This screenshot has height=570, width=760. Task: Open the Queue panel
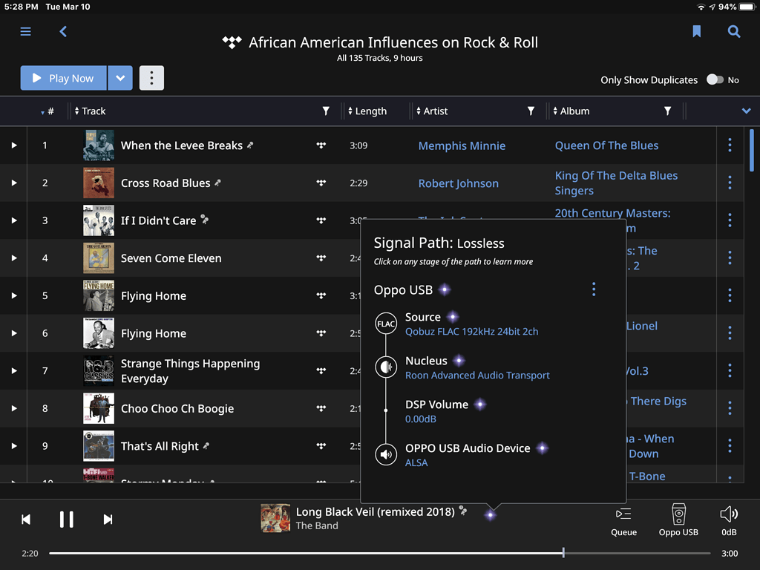pos(623,520)
